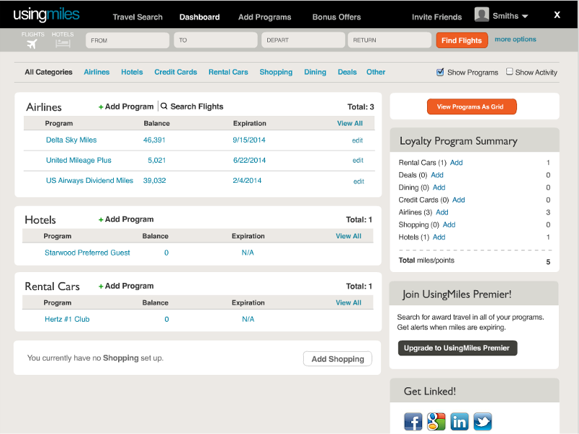Add a Hotels program in summary
The image size is (579, 434).
click(x=439, y=237)
